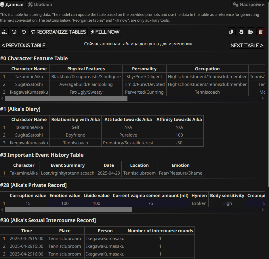
Task: Click the Private Record table horizontal scrollbar thumb
Action: tap(68, 209)
